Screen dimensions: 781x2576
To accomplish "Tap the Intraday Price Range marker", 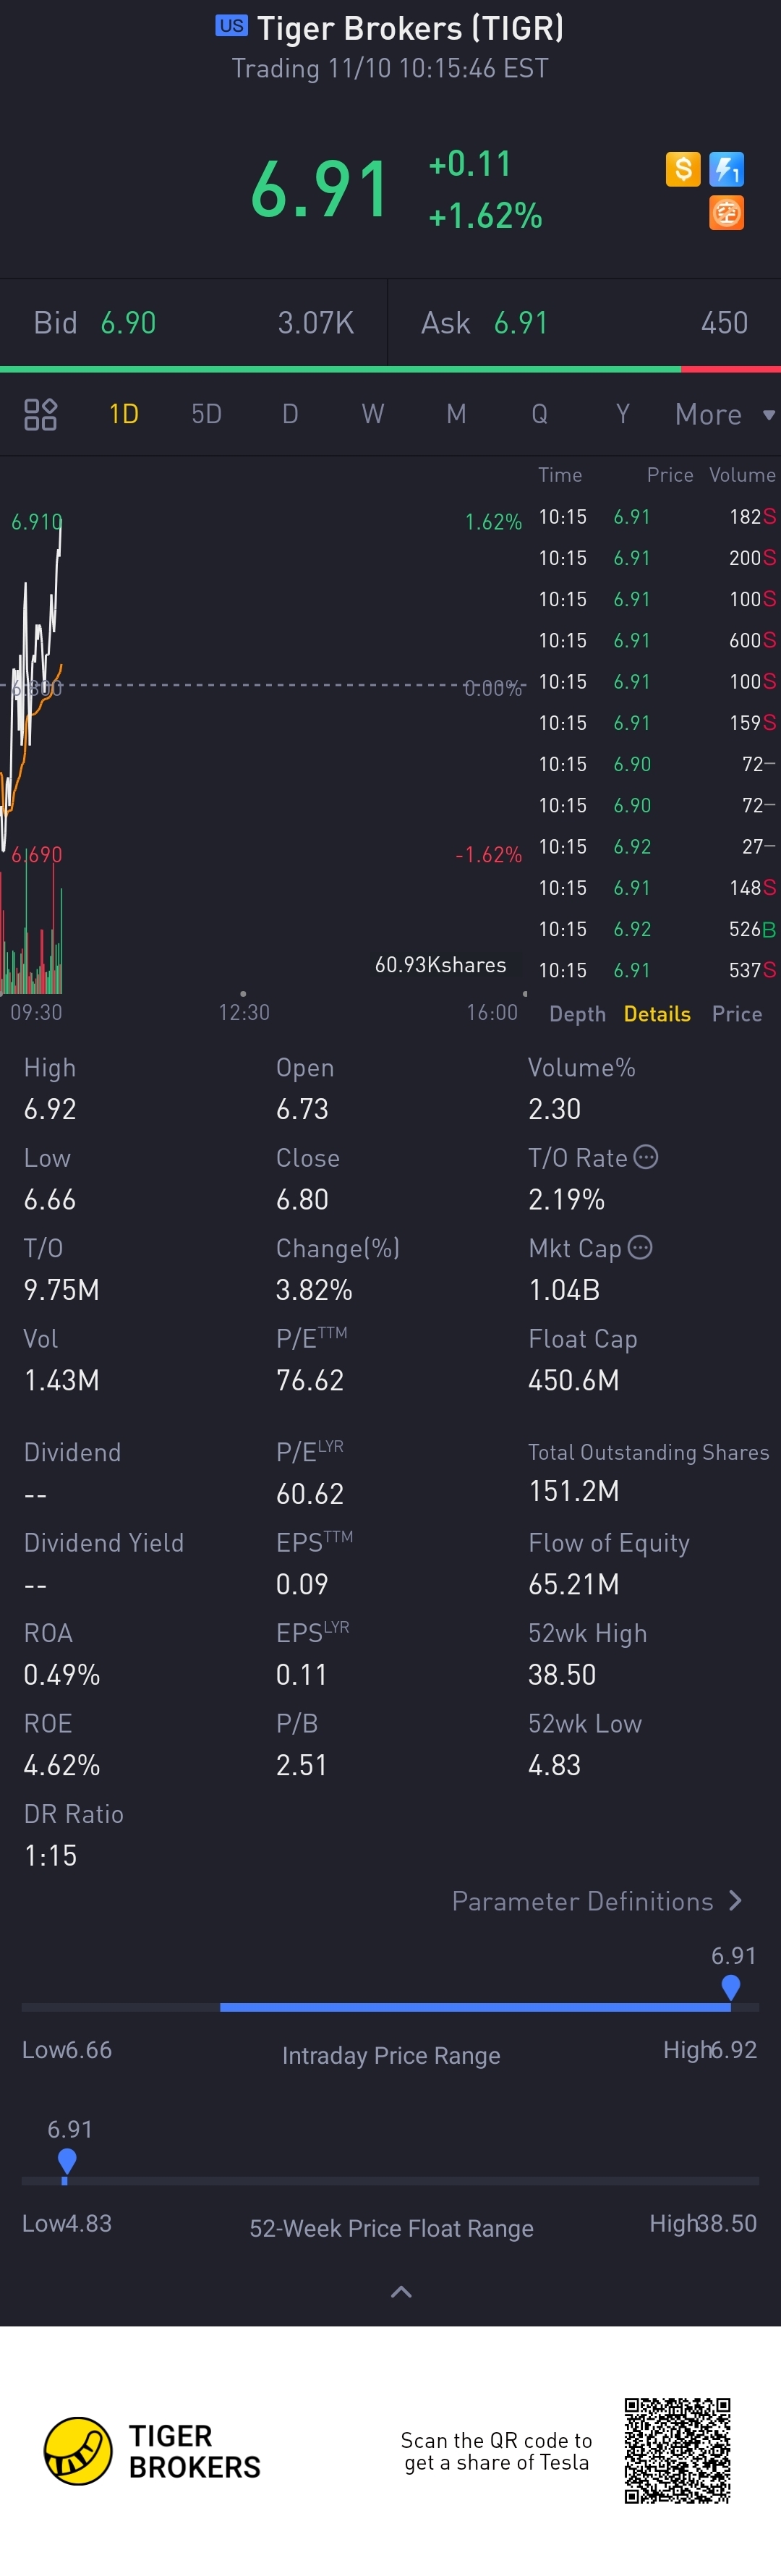I will (731, 1987).
